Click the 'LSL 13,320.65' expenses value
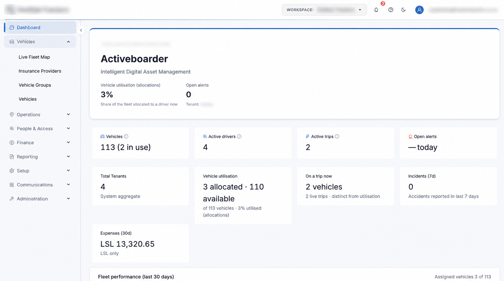This screenshot has height=281, width=504. 127,244
